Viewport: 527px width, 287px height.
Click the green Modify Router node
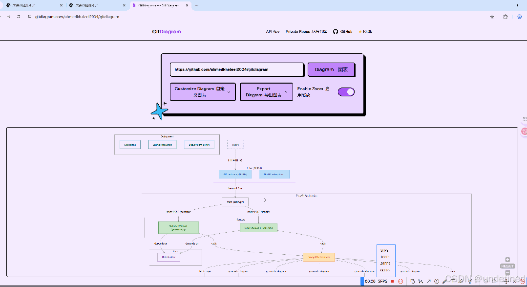pos(258,228)
